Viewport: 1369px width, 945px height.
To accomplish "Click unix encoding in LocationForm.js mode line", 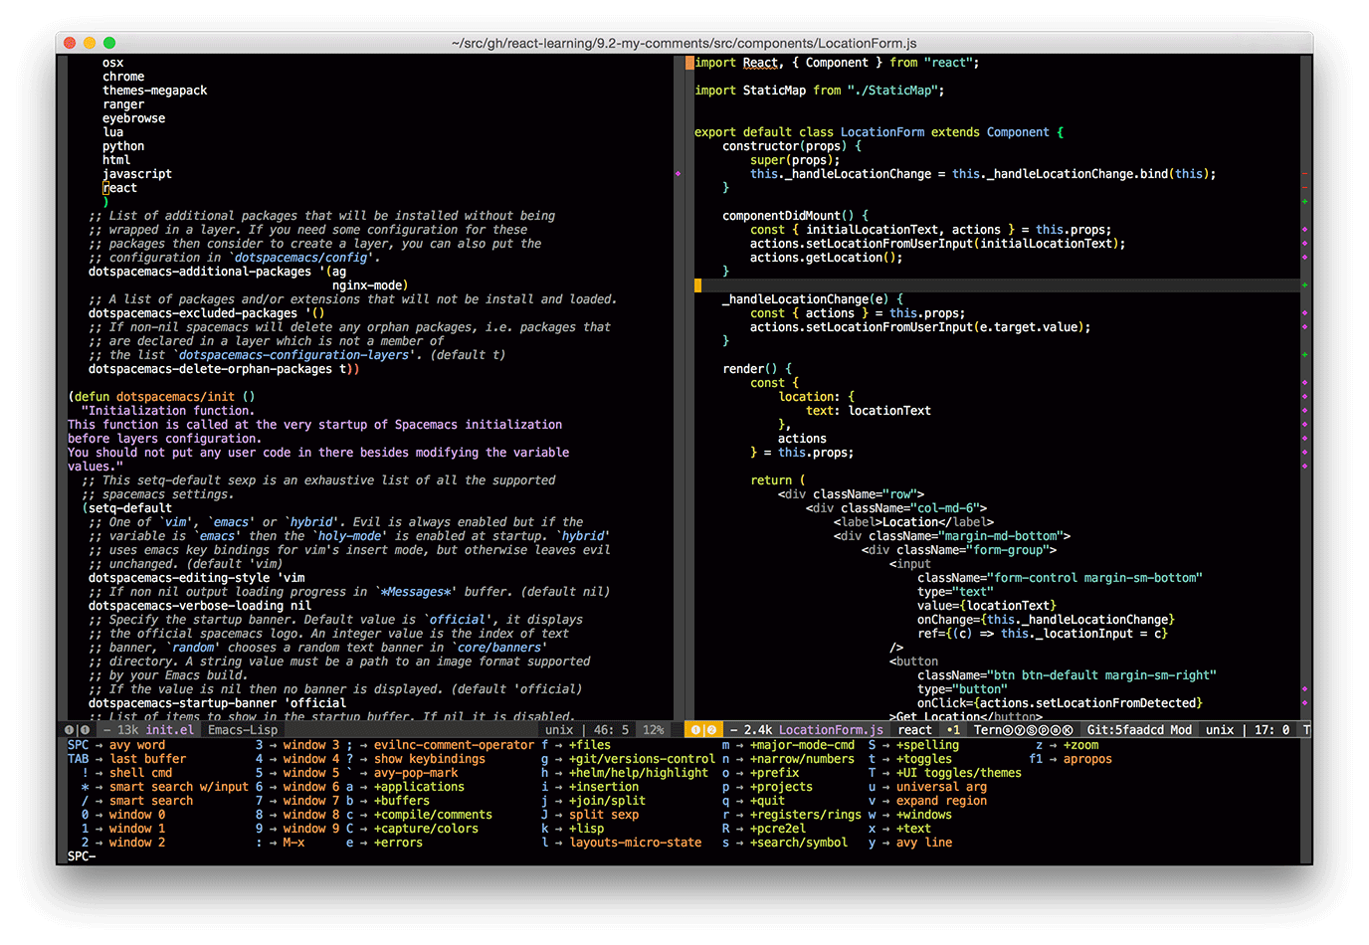I will point(1220,730).
